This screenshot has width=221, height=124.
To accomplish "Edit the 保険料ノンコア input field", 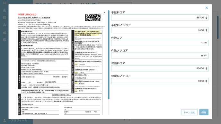I will pos(160,81).
